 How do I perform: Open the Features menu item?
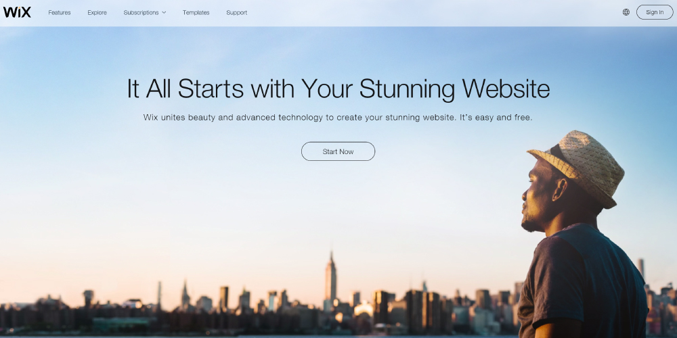(60, 12)
